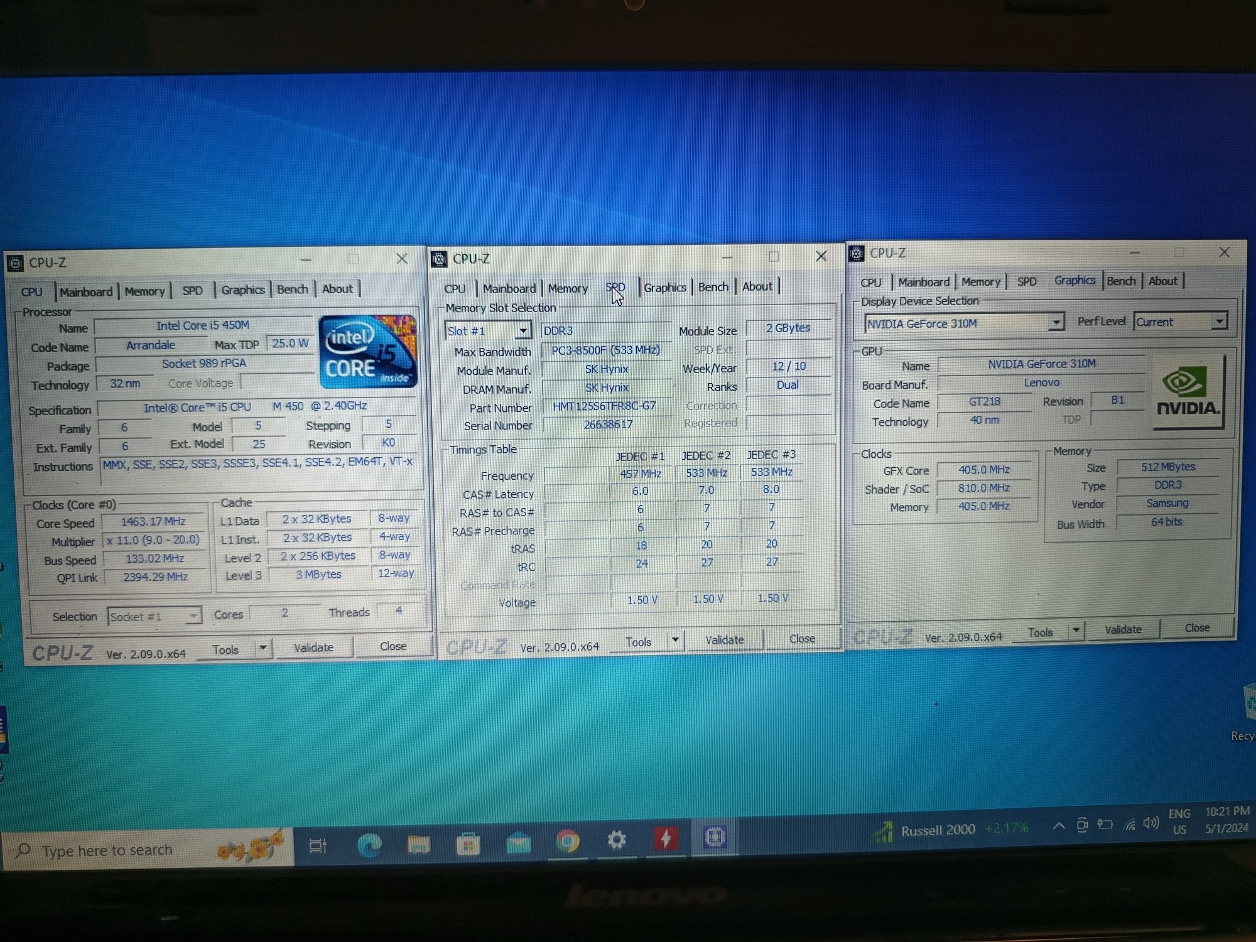
Task: Click the CPU-Z title icon of the middle window
Action: coord(439,258)
